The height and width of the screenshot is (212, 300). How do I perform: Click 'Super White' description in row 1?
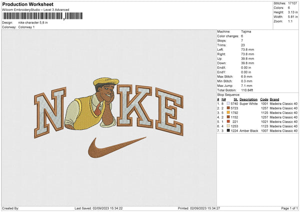coord(248,103)
